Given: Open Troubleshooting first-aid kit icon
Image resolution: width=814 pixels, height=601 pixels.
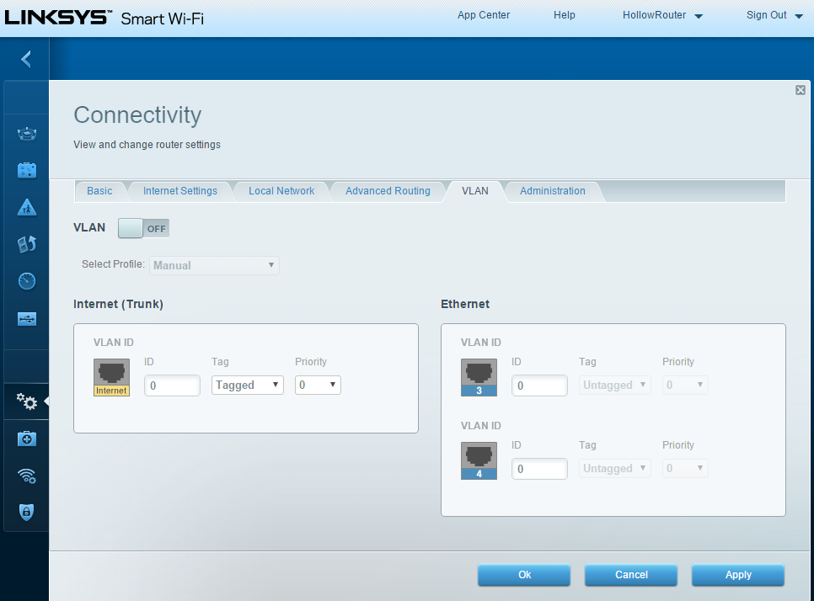Looking at the screenshot, I should coord(27,439).
